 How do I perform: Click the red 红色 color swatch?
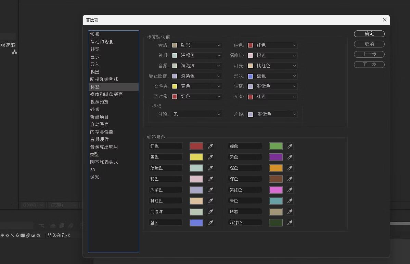[x=196, y=146]
